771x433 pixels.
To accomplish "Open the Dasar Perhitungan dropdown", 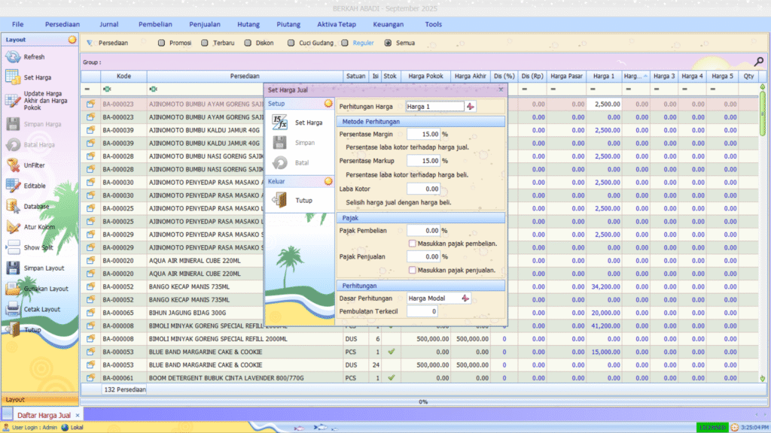I will click(465, 298).
